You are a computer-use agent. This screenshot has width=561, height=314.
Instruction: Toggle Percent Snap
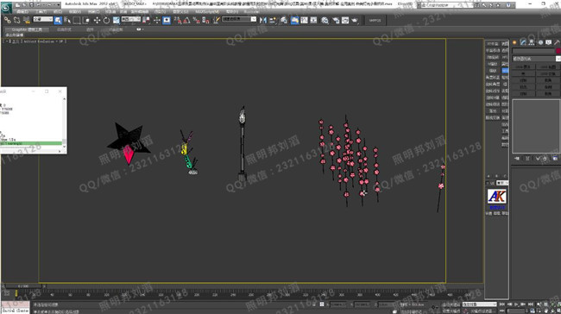point(196,21)
